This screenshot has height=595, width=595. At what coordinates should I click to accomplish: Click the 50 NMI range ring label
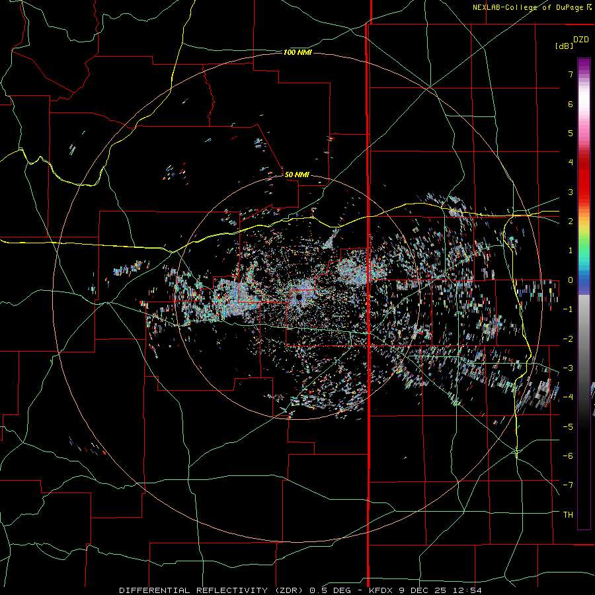(297, 175)
